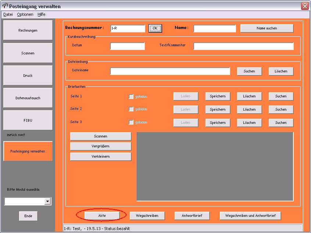Open the Optionen menu

pyautogui.click(x=25, y=14)
